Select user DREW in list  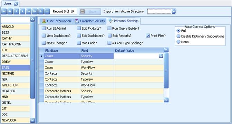pyautogui.click(x=16, y=62)
